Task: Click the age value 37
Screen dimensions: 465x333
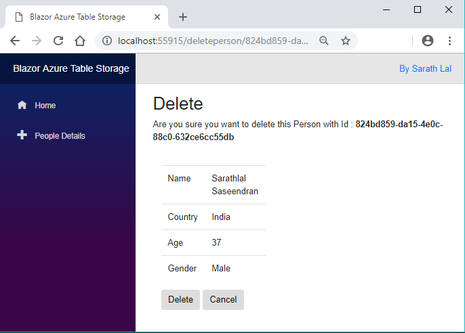Action: tap(216, 242)
